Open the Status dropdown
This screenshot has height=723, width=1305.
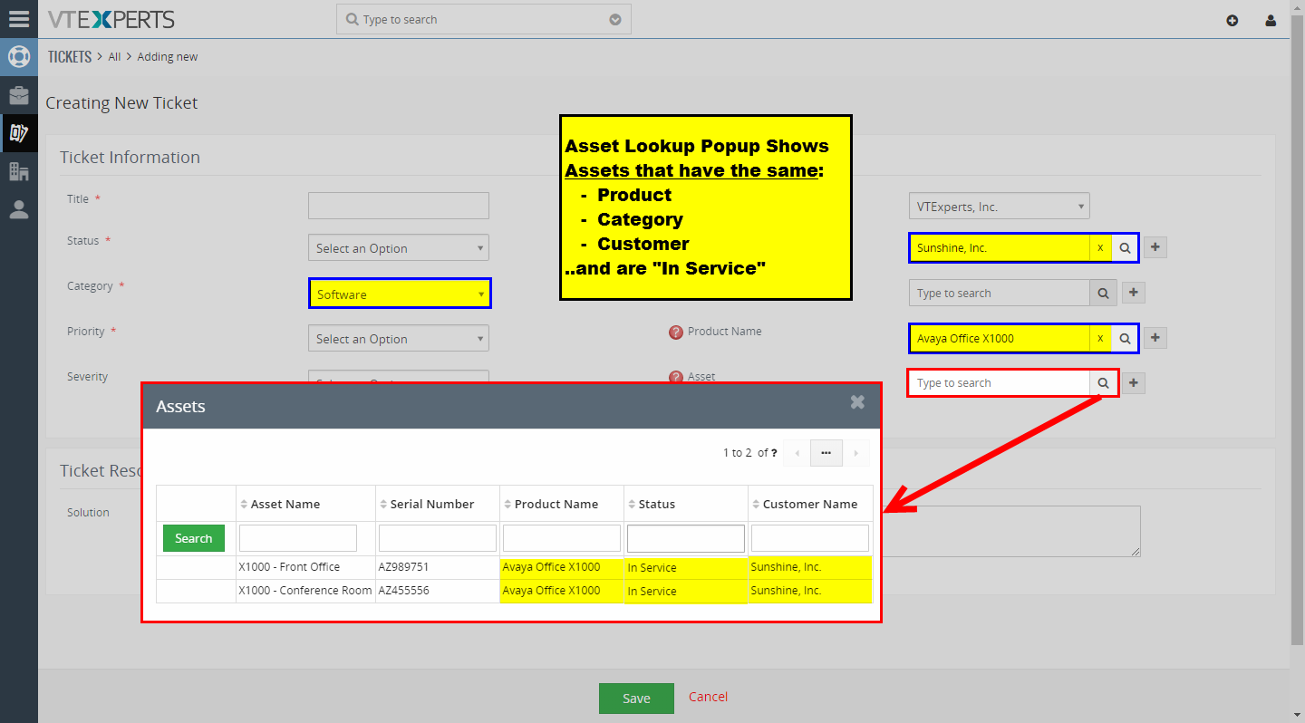pos(399,248)
